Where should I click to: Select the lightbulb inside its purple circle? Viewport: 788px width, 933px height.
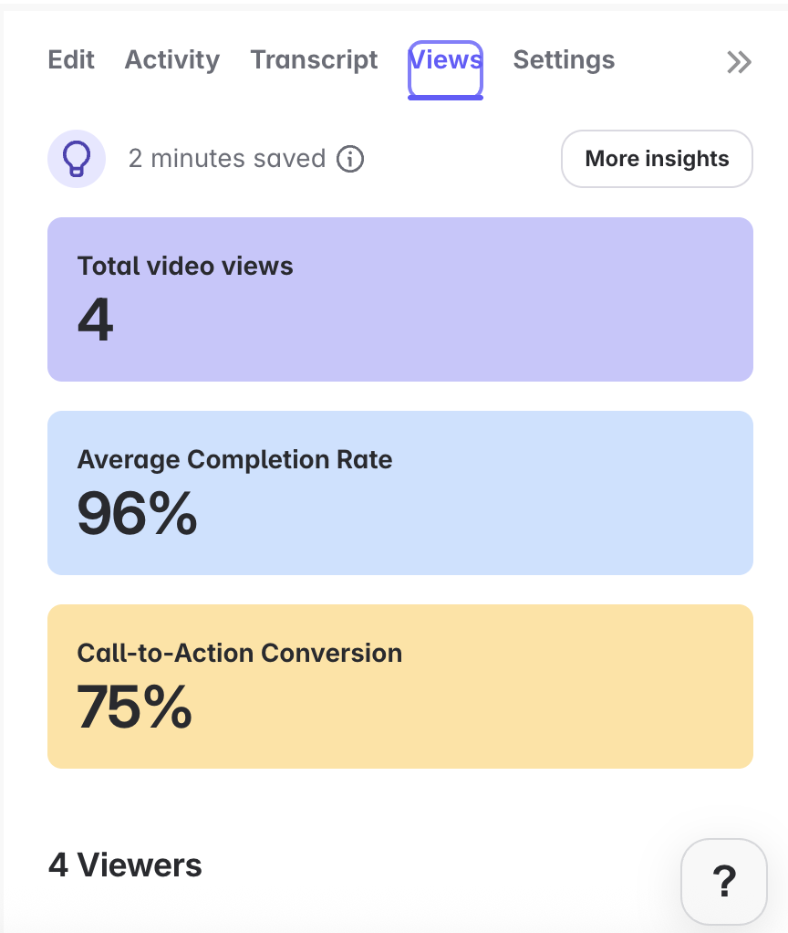click(77, 158)
